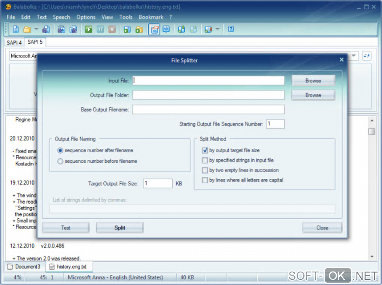Image resolution: width=382 pixels, height=285 pixels.
Task: Open the Edit menu
Action: click(x=25, y=17)
